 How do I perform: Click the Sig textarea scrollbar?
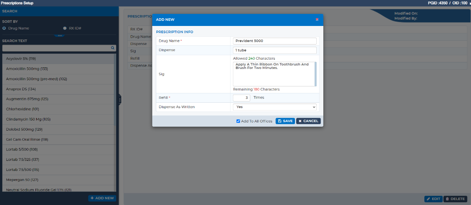(x=315, y=74)
